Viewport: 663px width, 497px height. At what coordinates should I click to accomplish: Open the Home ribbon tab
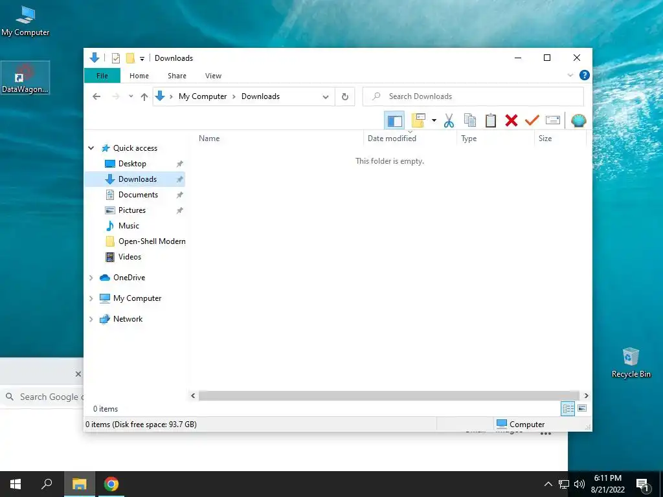click(139, 76)
